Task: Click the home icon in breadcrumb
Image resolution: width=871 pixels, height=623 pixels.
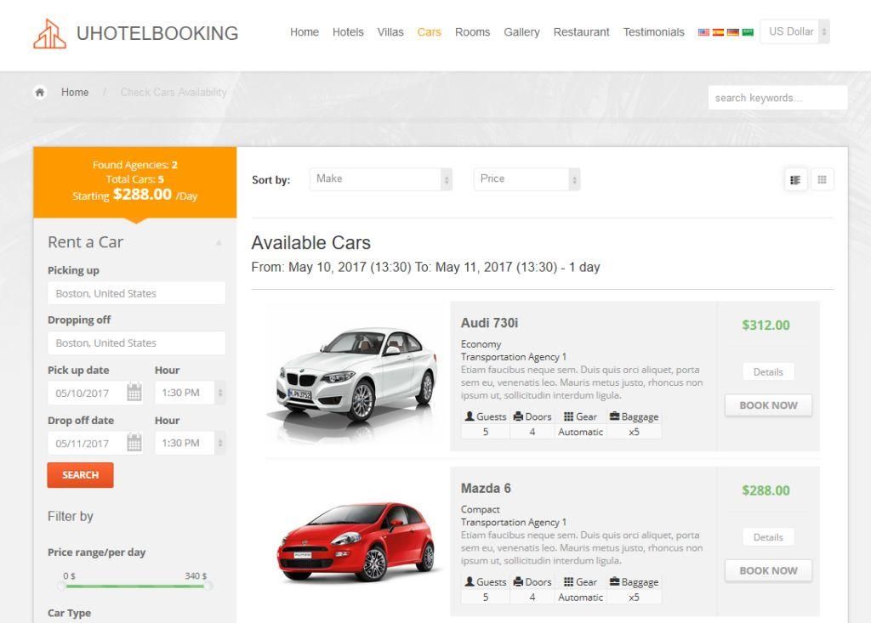Action: (x=39, y=92)
